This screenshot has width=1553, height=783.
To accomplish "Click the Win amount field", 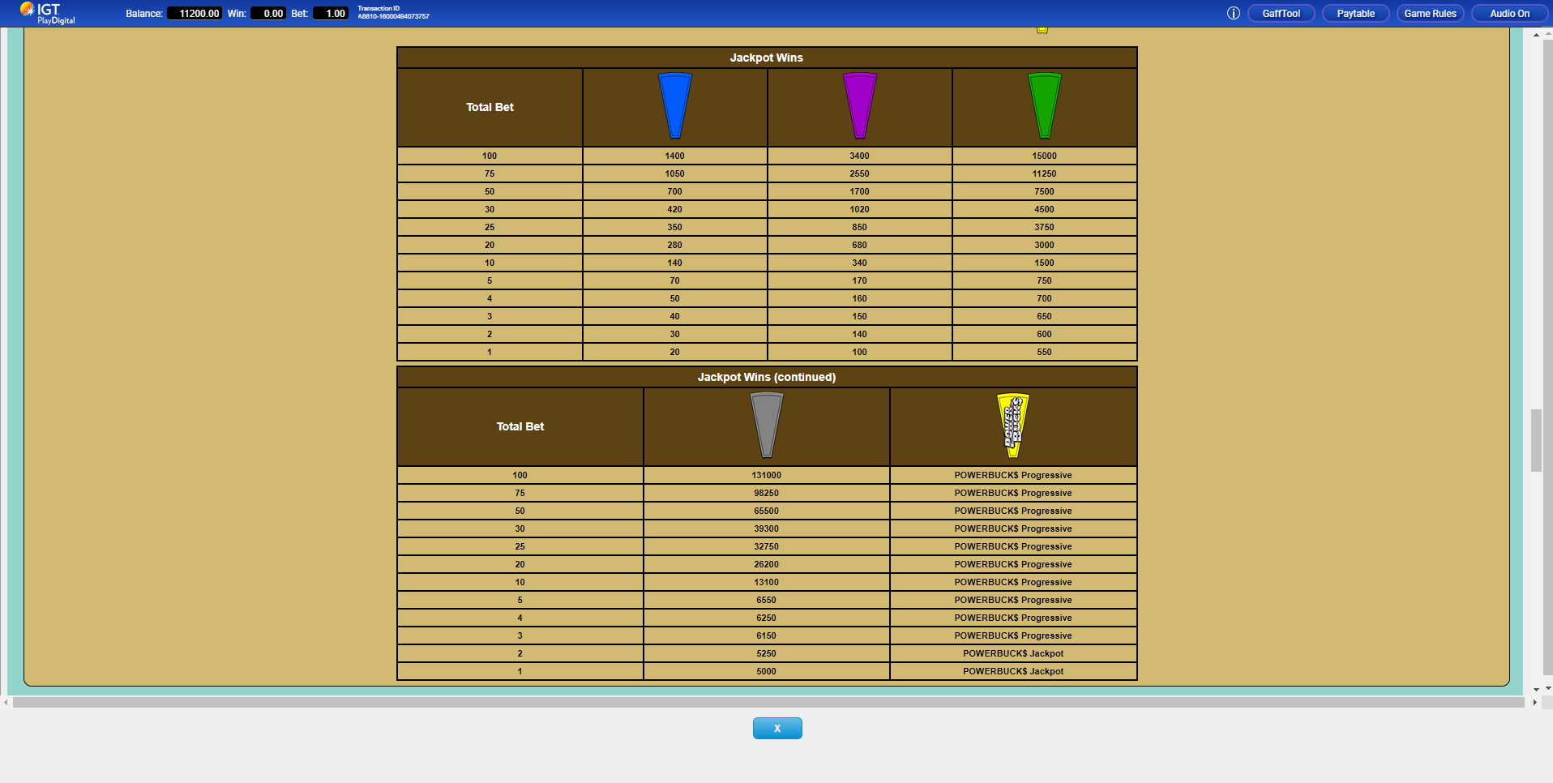I will coord(268,14).
